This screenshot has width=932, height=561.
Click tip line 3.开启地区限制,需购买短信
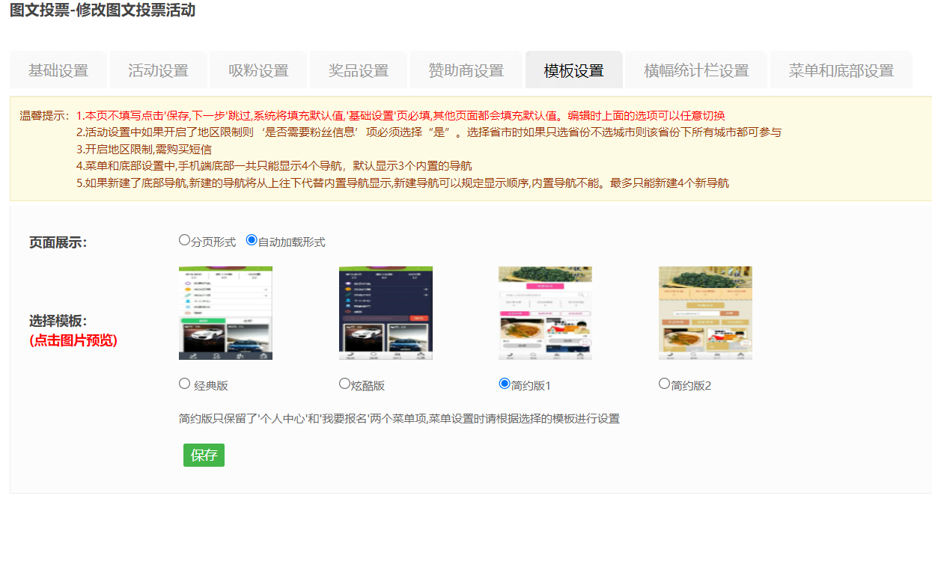point(144,149)
